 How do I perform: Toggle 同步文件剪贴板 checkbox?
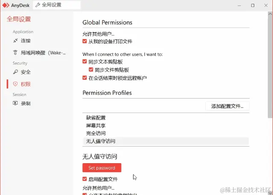[x=91, y=70]
